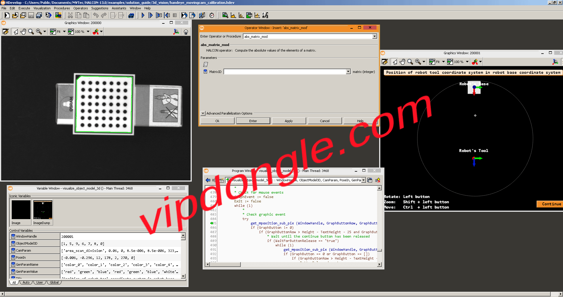The height and width of the screenshot is (297, 563).
Task: Select the magnifier zoom tool in Graphics Window
Action: click(x=31, y=32)
